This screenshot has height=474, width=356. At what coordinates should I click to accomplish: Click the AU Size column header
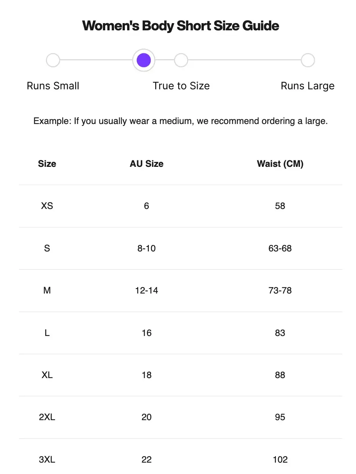146,164
